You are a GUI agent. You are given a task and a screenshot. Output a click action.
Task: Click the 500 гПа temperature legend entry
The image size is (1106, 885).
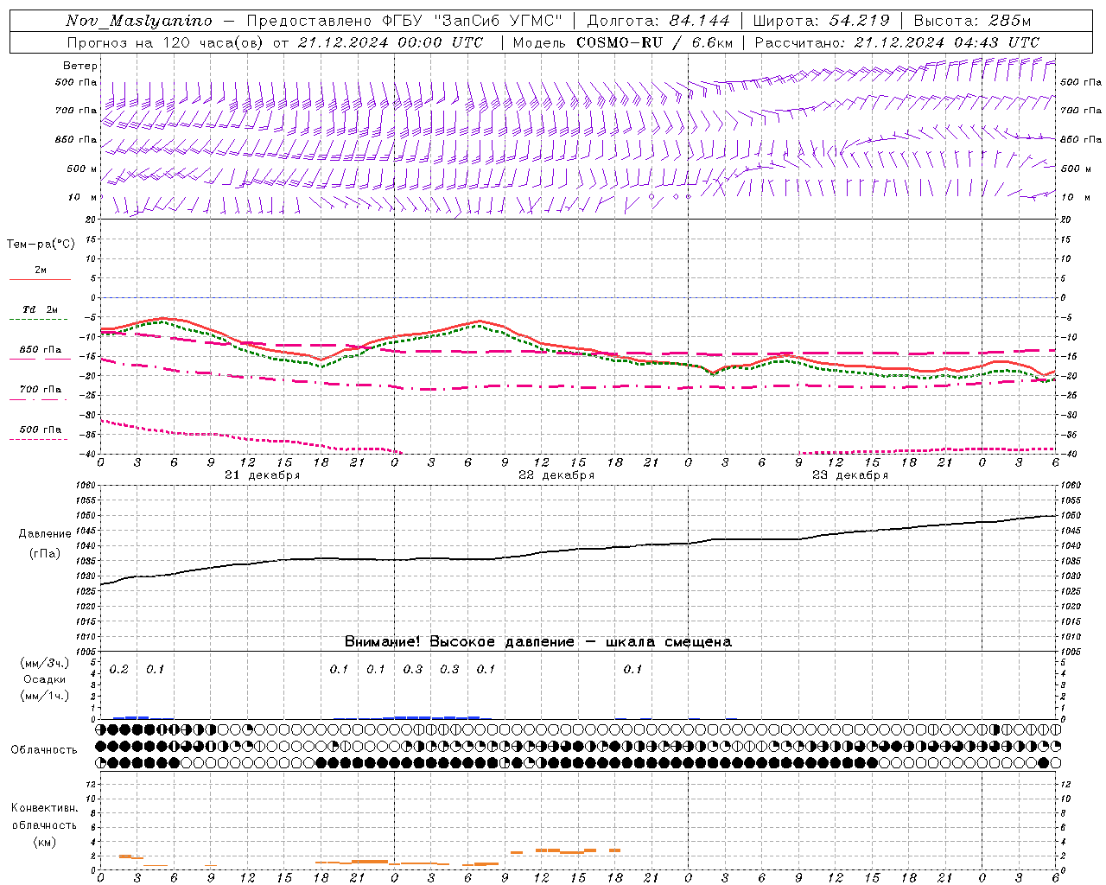tap(41, 430)
